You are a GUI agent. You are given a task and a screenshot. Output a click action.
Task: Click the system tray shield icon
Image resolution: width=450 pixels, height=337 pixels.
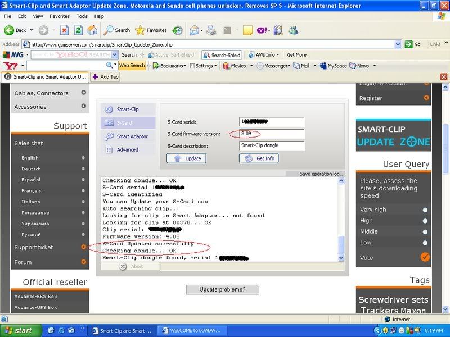pyautogui.click(x=386, y=330)
